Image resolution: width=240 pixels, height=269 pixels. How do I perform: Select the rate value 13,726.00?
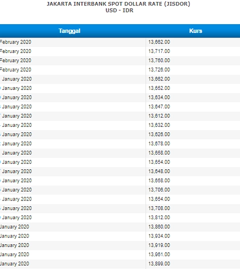(159, 70)
